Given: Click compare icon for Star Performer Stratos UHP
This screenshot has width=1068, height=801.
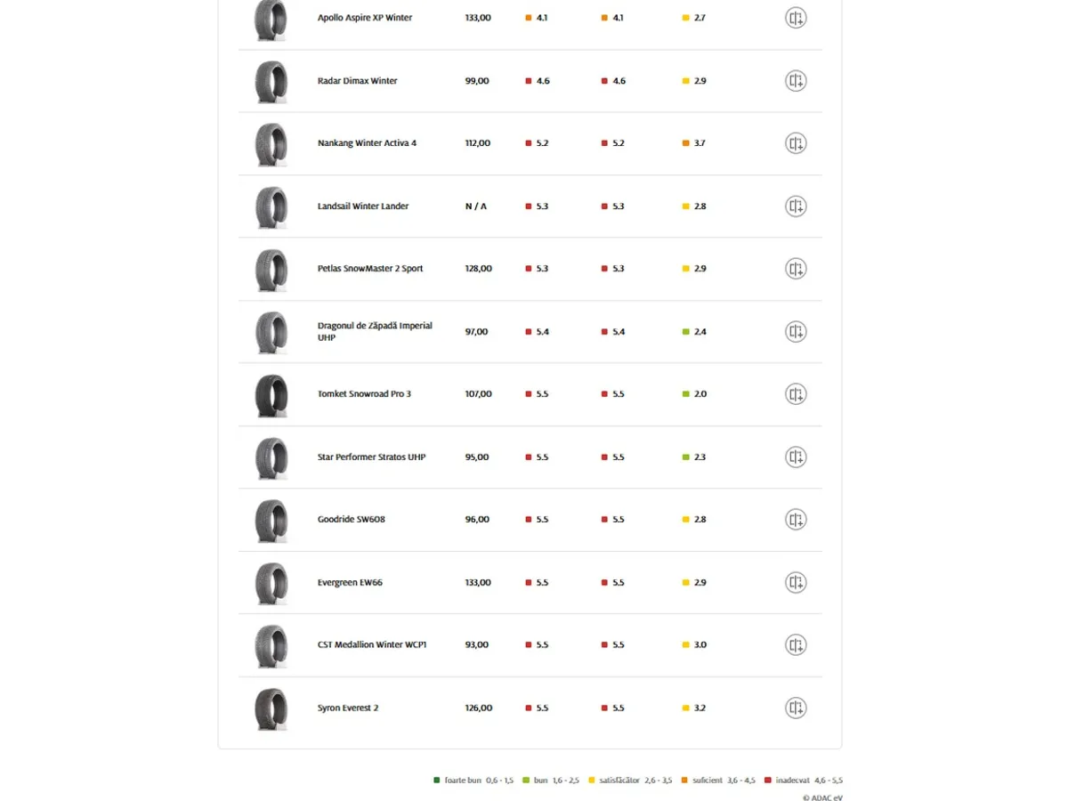Looking at the screenshot, I should (x=796, y=457).
